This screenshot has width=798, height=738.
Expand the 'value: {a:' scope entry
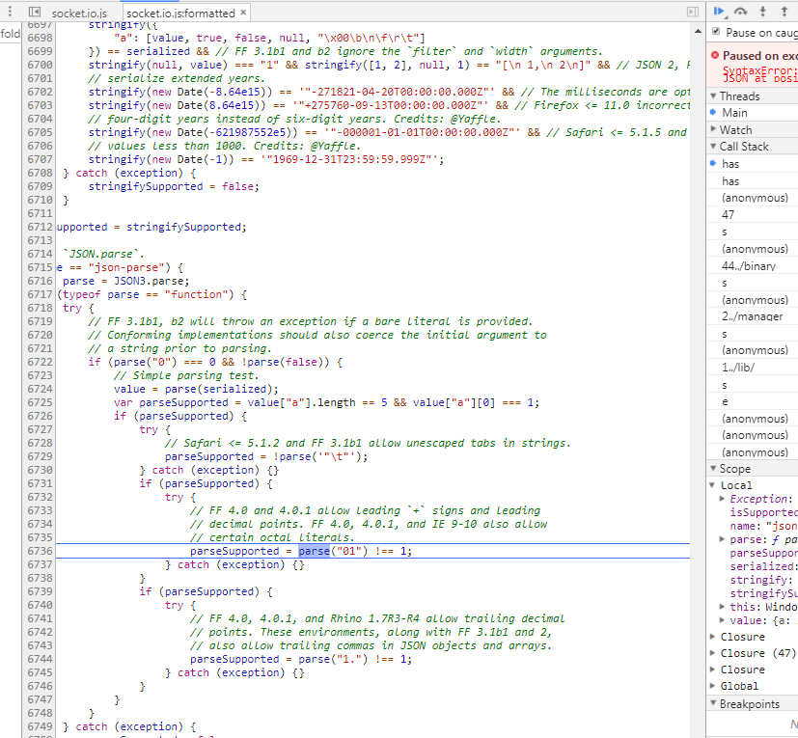[x=722, y=620]
